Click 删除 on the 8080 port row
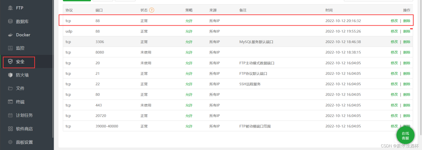The image size is (422, 150). (407, 52)
